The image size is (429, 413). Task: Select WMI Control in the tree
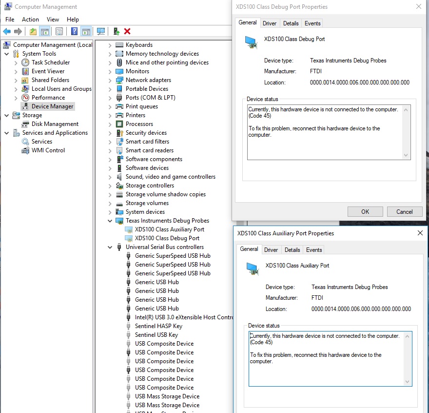48,150
